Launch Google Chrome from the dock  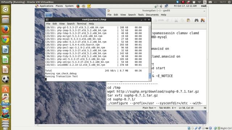pyautogui.click(x=5, y=39)
